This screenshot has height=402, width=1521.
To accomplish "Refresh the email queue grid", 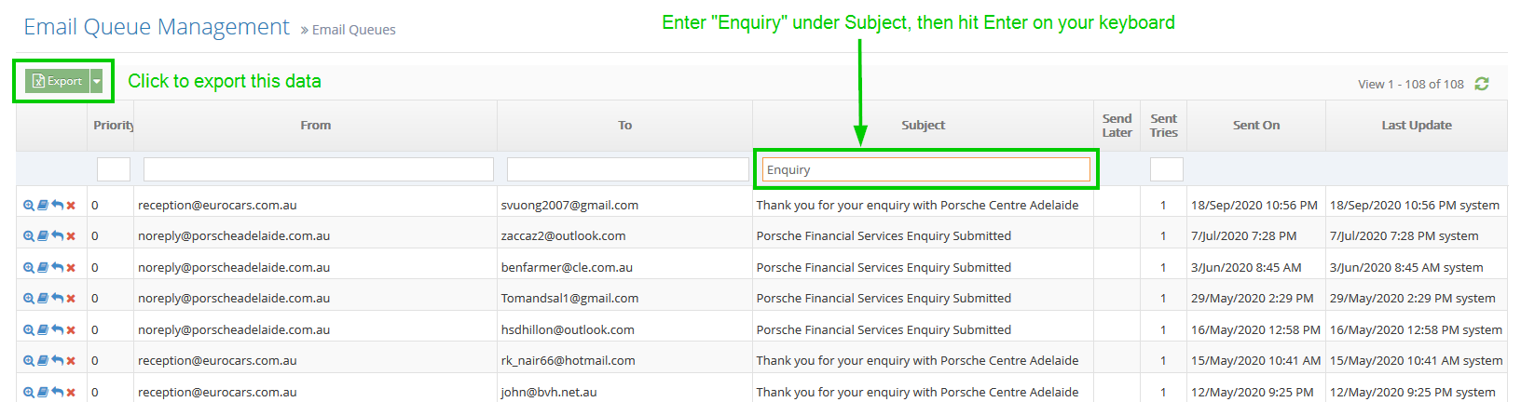I will coord(1482,84).
